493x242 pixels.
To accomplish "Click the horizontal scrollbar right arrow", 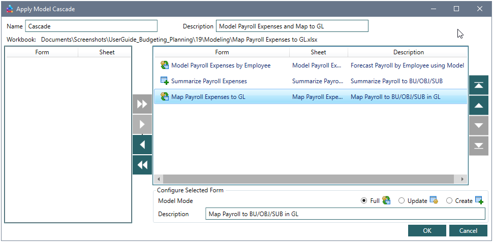I will pos(462,179).
